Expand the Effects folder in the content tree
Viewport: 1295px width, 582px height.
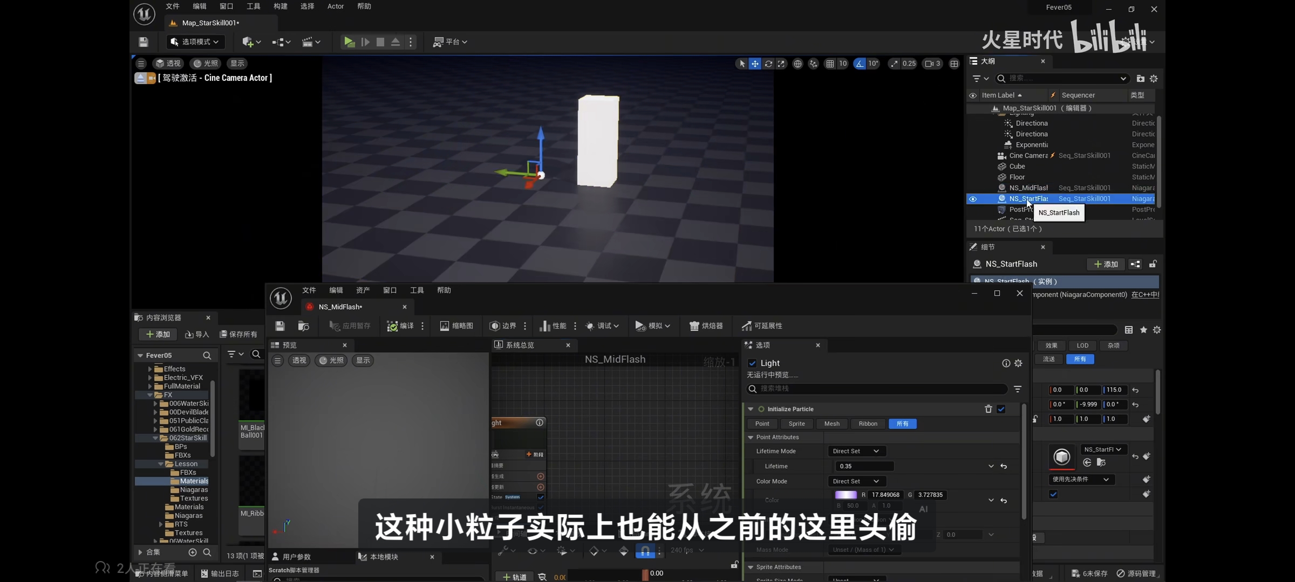(150, 369)
